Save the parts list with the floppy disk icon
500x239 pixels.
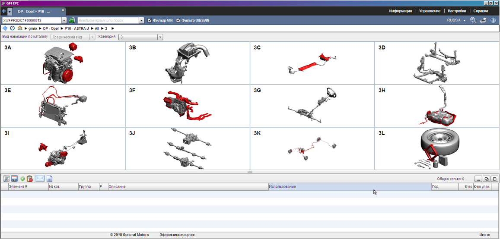[x=14, y=179]
